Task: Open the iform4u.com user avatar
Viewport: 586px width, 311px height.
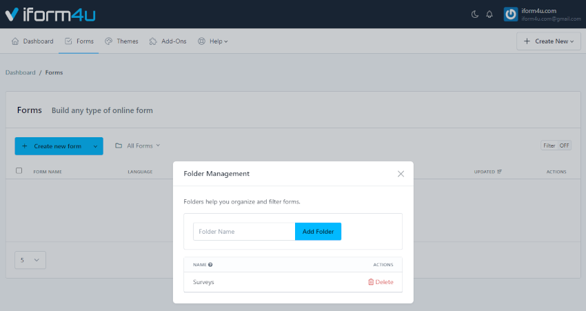Action: [510, 14]
